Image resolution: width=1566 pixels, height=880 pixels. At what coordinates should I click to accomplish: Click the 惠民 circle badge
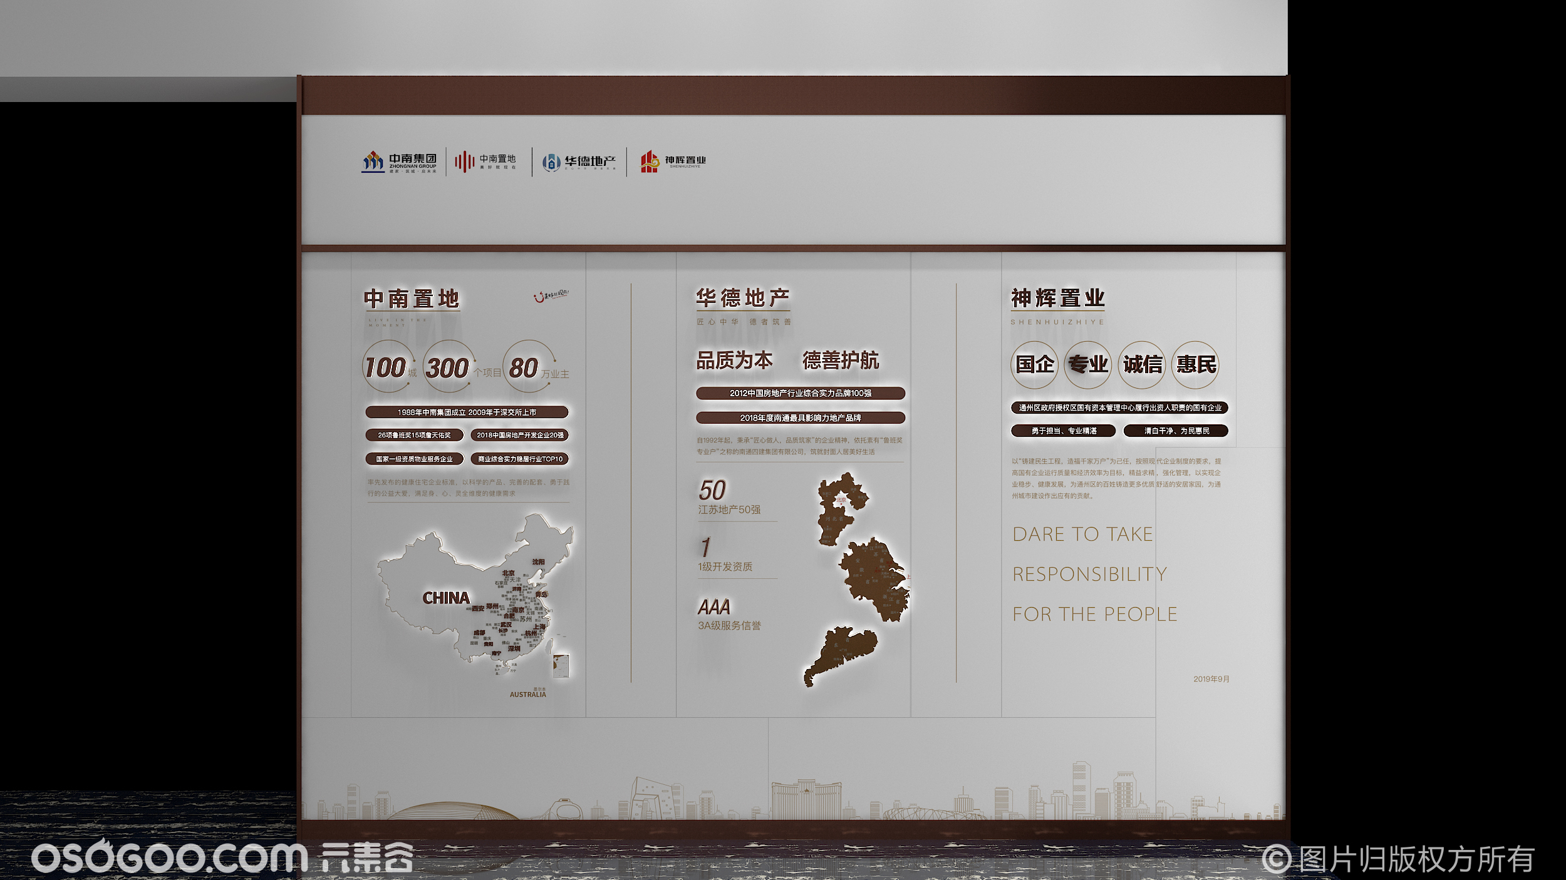[x=1196, y=364]
